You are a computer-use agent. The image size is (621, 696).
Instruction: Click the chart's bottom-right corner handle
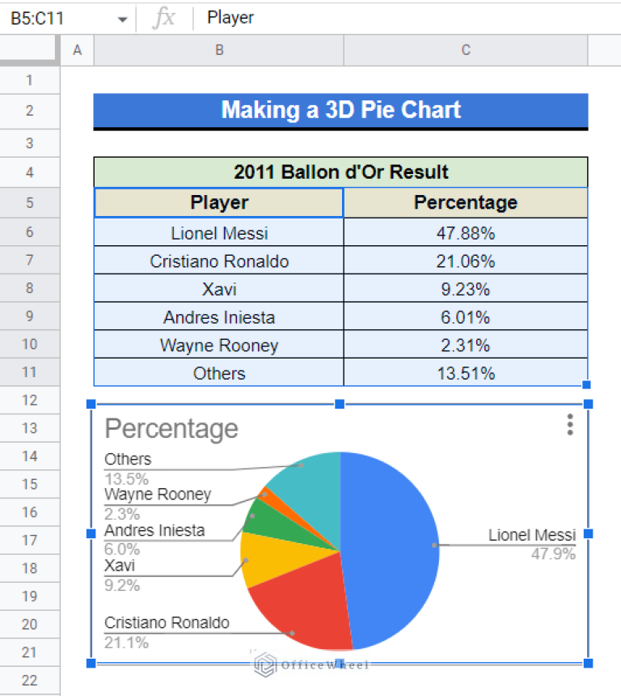[588, 664]
